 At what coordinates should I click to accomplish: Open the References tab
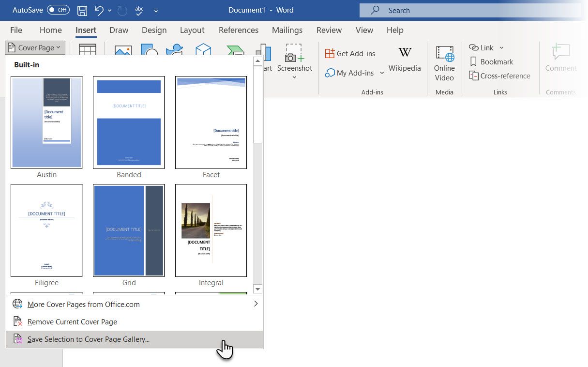[x=238, y=30]
